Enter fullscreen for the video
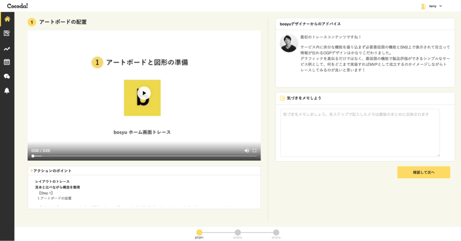The image size is (461, 241). coord(255,150)
